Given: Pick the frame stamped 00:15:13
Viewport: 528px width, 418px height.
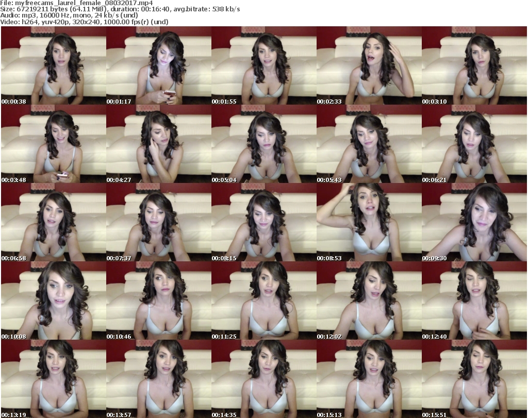Looking at the screenshot, I should tap(369, 379).
